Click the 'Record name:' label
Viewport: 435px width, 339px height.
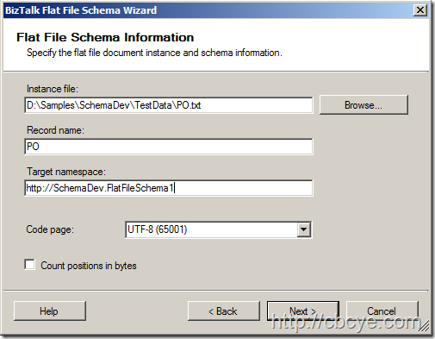click(x=55, y=130)
